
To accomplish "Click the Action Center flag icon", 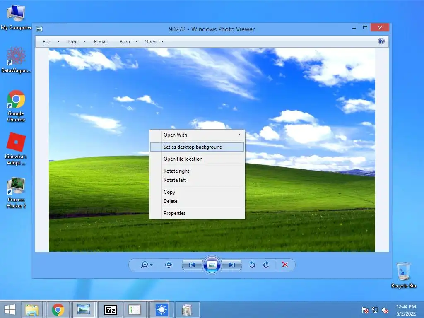I will pyautogui.click(x=365, y=310).
